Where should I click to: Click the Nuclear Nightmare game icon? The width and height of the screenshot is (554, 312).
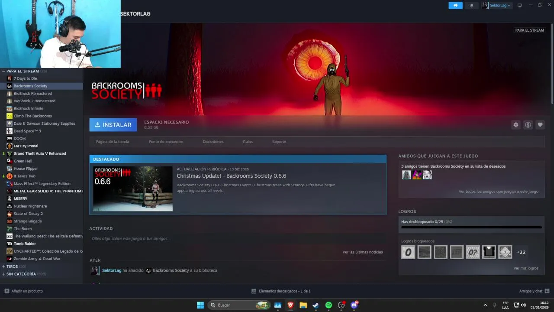pyautogui.click(x=10, y=206)
